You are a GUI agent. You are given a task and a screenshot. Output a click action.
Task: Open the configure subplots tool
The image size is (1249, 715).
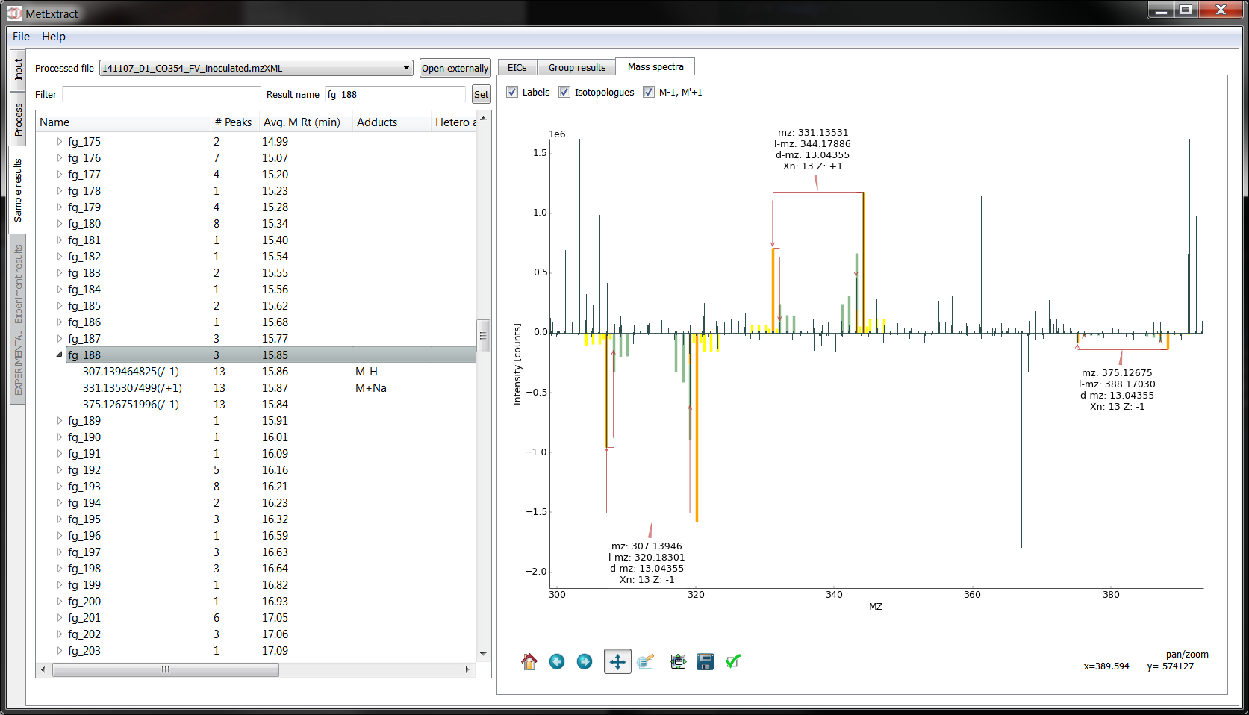tap(678, 661)
